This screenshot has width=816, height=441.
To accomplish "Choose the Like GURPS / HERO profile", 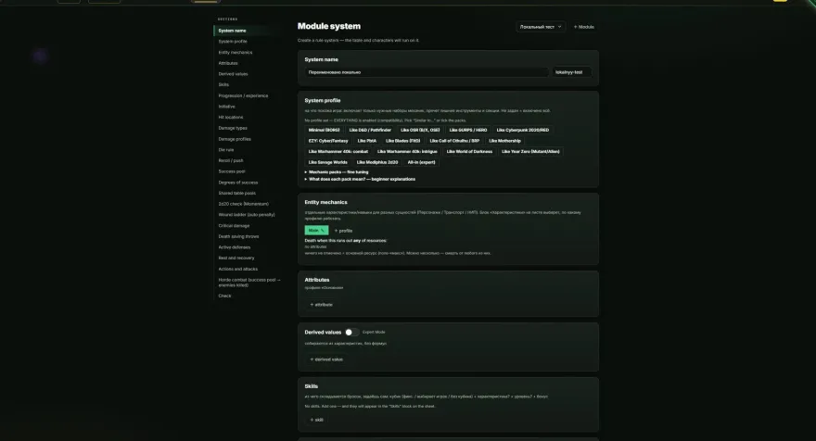I will pyautogui.click(x=468, y=130).
